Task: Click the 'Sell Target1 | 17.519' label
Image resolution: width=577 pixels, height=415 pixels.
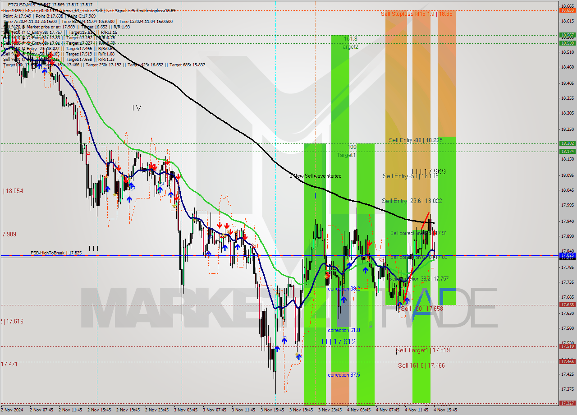Action: tap(422, 350)
